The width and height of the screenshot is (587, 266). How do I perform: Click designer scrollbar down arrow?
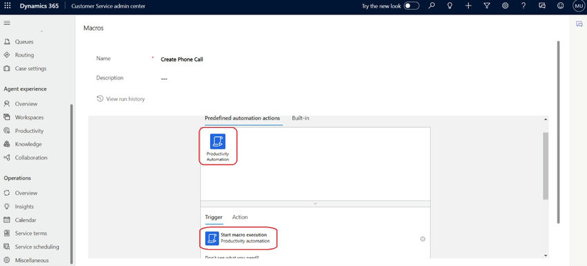coord(546,256)
